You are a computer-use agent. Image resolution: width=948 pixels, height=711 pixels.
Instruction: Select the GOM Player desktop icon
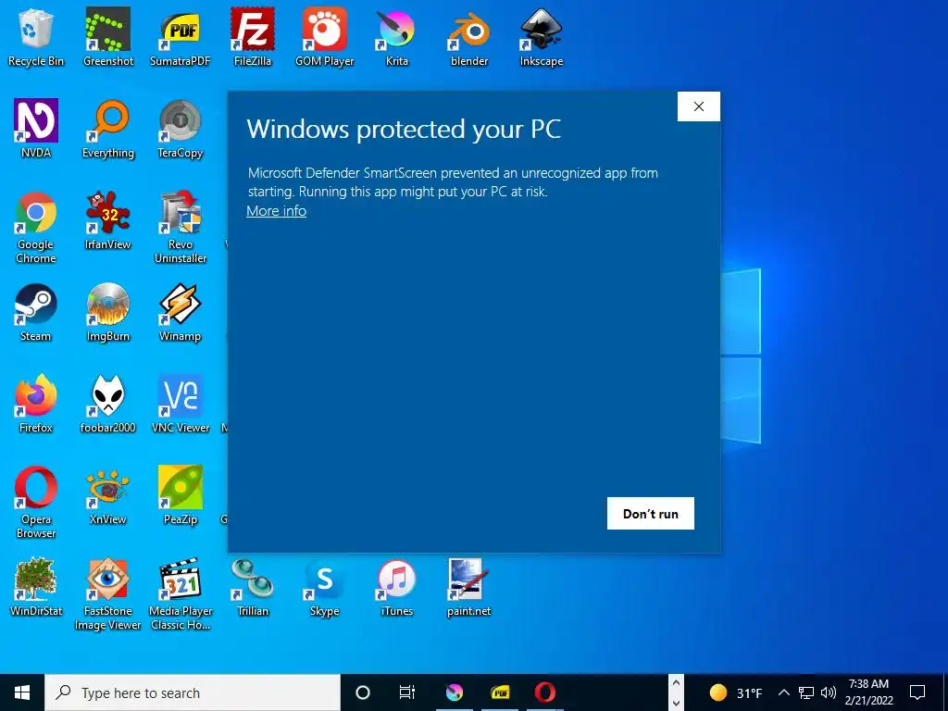point(325,36)
